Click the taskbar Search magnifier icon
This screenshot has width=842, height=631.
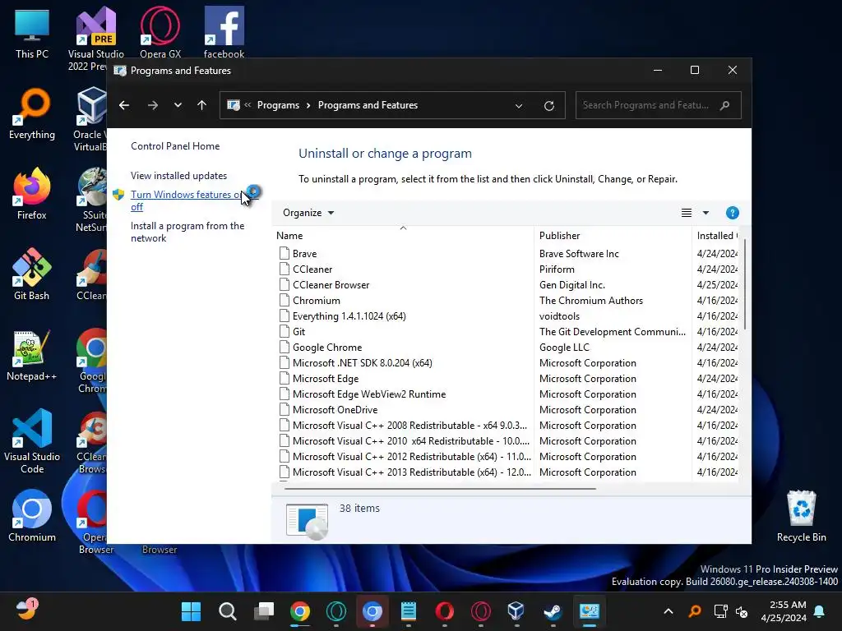click(228, 611)
